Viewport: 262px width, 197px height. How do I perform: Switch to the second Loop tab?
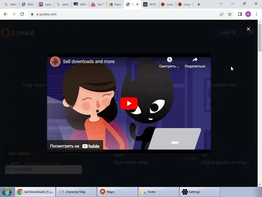184,4
